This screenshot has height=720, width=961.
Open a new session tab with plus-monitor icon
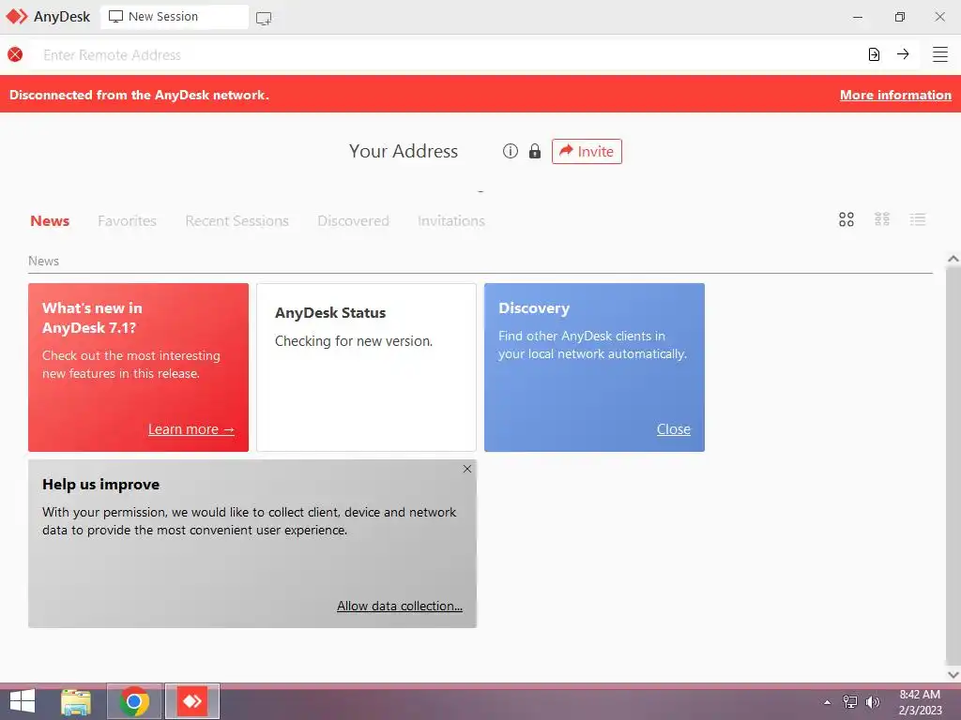pyautogui.click(x=264, y=19)
